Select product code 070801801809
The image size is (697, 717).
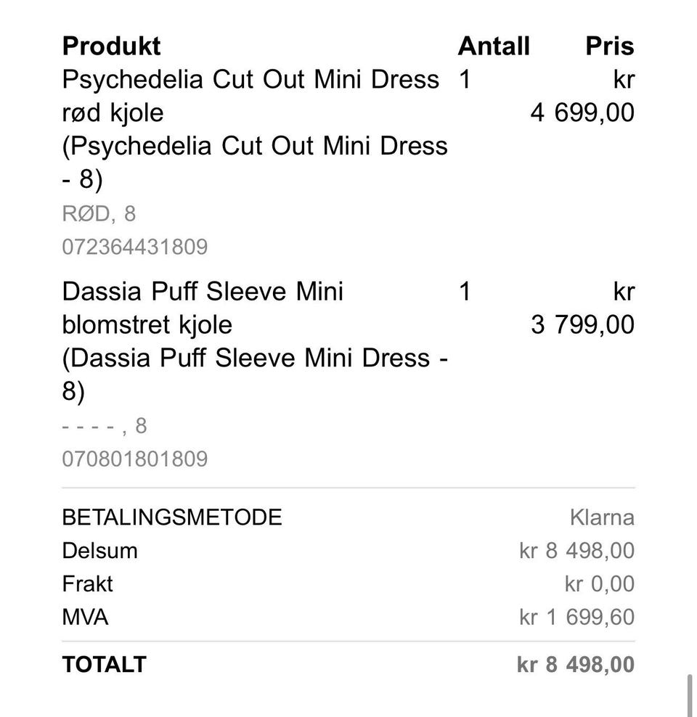coord(135,459)
